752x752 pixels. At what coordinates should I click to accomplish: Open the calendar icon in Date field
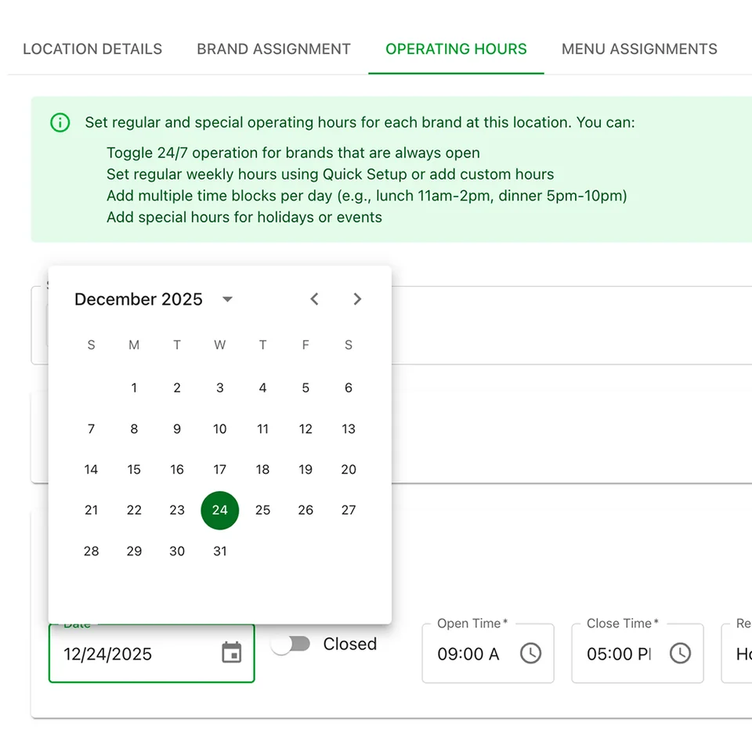point(232,653)
